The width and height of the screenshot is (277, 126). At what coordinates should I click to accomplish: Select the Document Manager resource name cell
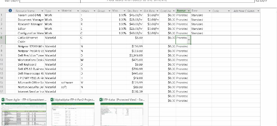(29, 20)
